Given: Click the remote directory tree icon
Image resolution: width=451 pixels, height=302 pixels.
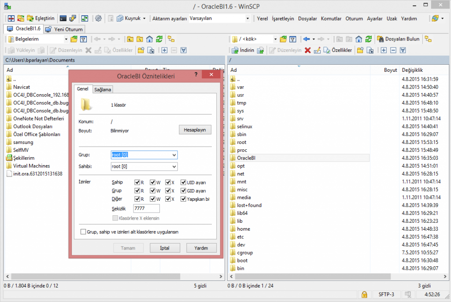Looking at the screenshot, I should 428,39.
